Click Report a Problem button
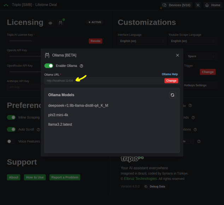 (x=65, y=177)
